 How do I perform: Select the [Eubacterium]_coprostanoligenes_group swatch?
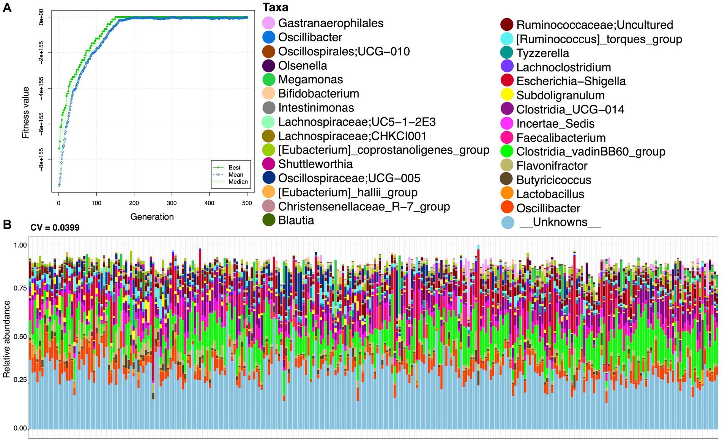[269, 150]
